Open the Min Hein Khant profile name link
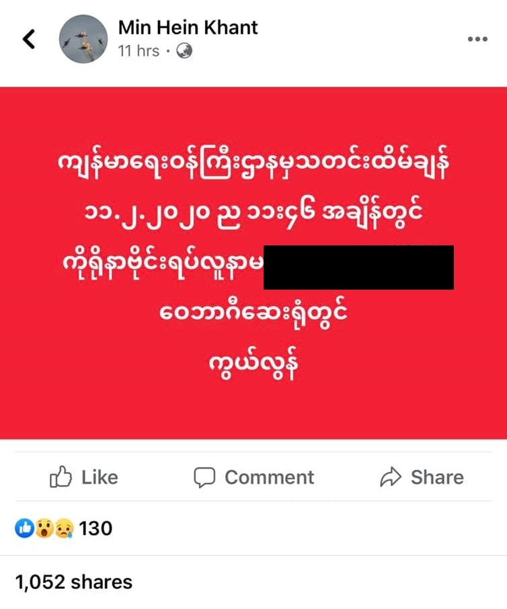Viewport: 507px width, 609px height. pyautogui.click(x=188, y=28)
